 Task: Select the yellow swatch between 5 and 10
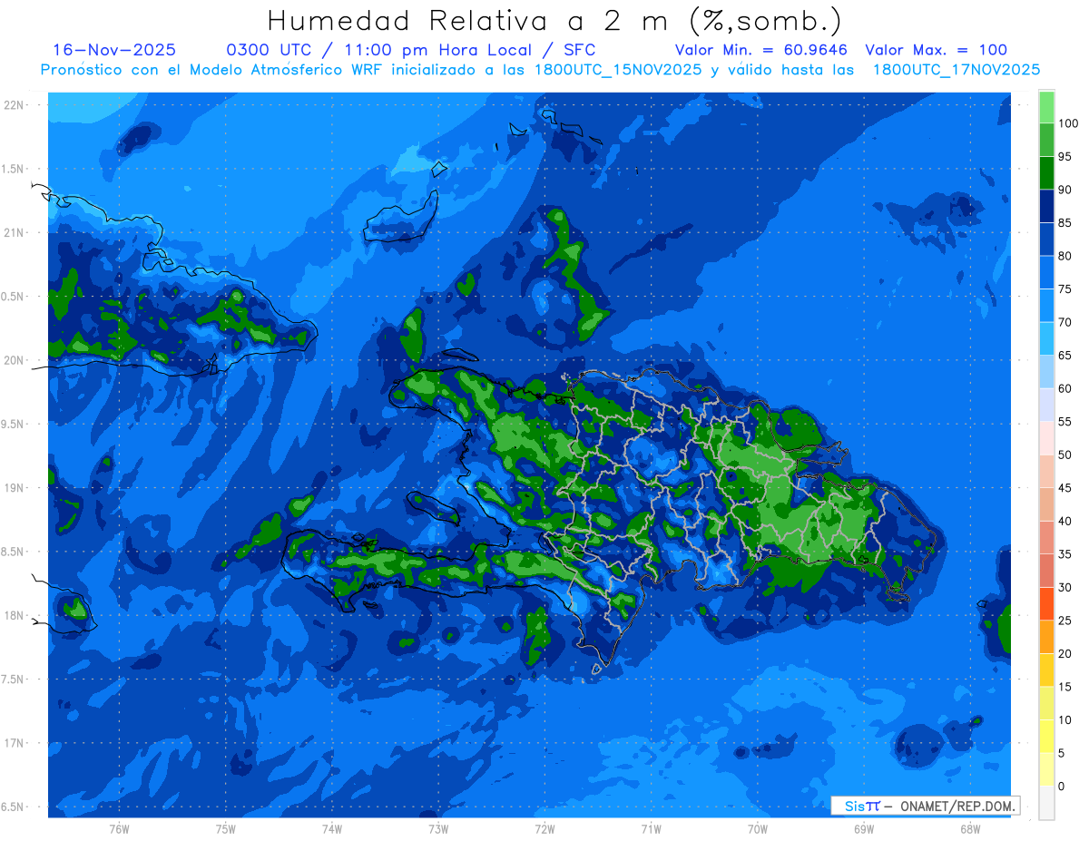pos(1046,736)
